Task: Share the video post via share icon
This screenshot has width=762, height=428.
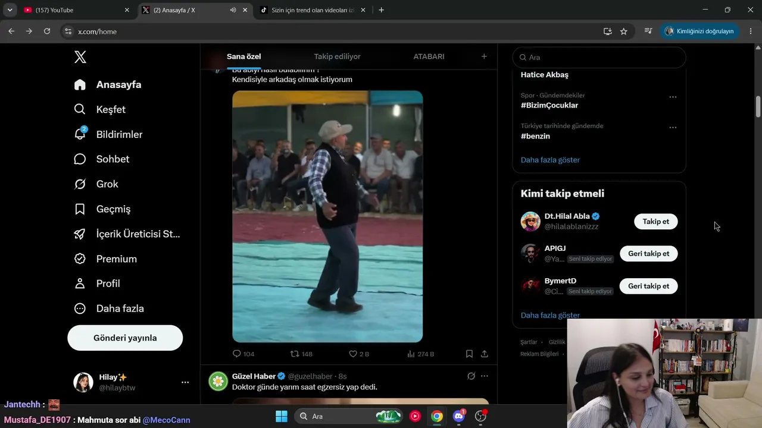Action: (x=485, y=354)
